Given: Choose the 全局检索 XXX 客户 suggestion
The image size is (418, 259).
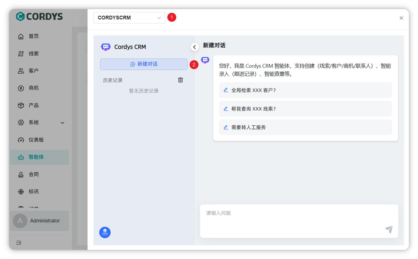Looking at the screenshot, I should coord(306,90).
